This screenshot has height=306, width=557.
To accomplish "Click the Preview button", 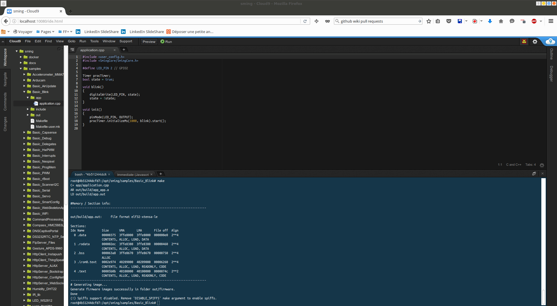I will [x=149, y=41].
